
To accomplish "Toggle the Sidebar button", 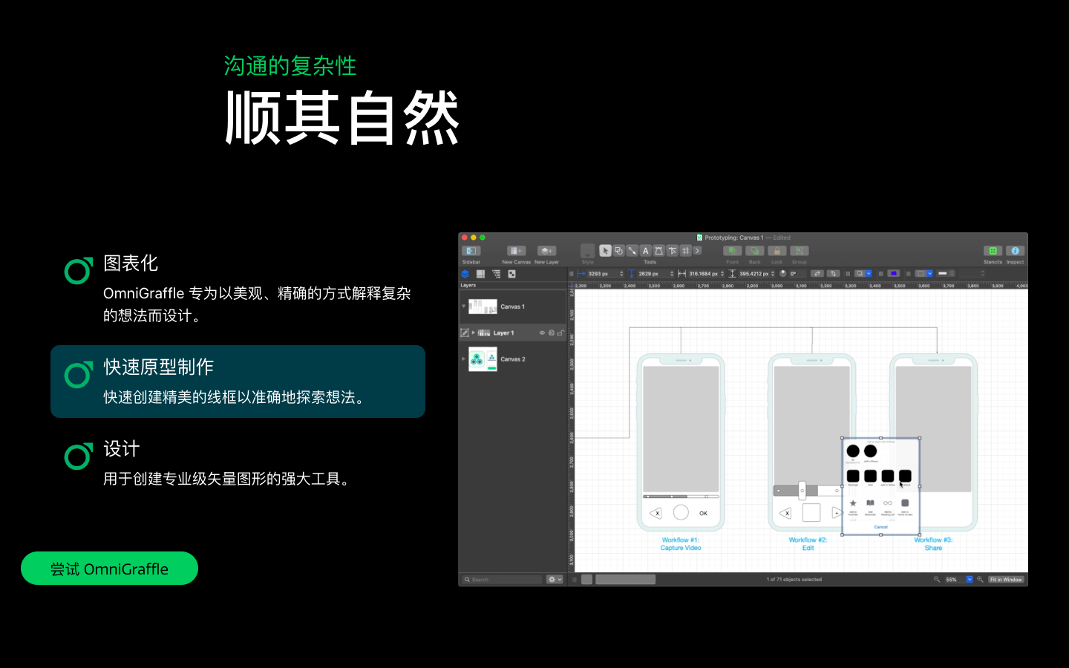I will [471, 250].
